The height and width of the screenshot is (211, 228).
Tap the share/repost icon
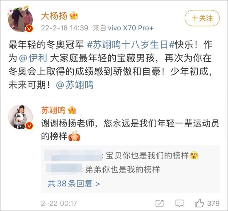[x=160, y=203]
